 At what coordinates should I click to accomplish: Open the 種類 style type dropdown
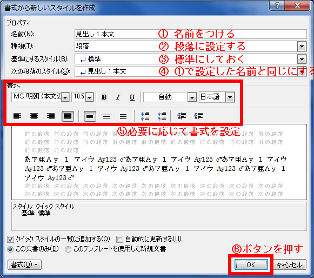click(302, 47)
